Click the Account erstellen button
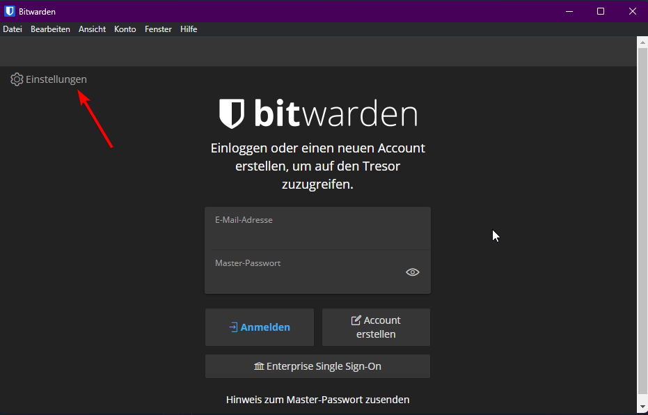Viewport: 648px width, 415px height. point(376,327)
